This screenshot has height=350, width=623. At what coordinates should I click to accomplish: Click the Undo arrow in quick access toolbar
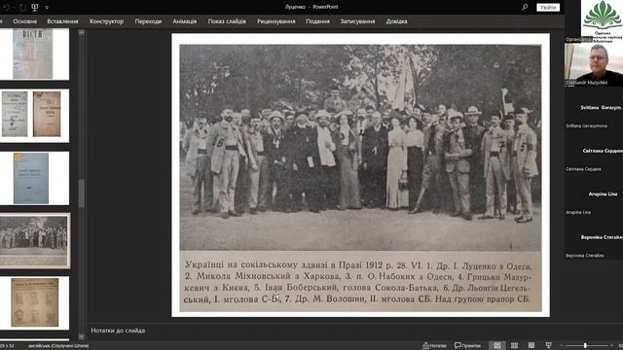pos(7,7)
